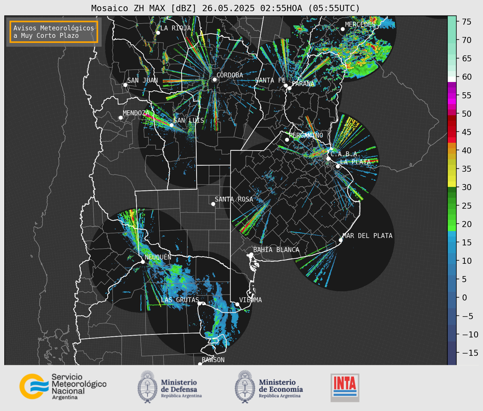The width and height of the screenshot is (483, 411).
Task: Click the white 60 dBZ colorbar band
Action: tap(452, 79)
